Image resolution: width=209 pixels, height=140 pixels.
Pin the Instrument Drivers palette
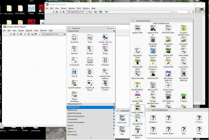133,21
